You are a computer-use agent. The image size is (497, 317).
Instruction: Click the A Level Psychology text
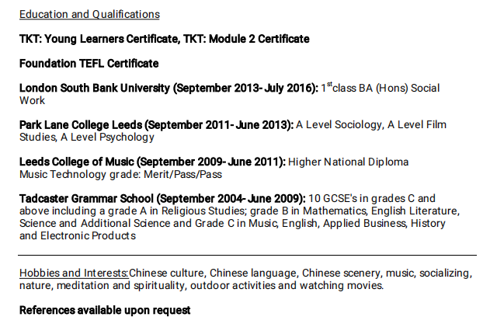tap(107, 138)
